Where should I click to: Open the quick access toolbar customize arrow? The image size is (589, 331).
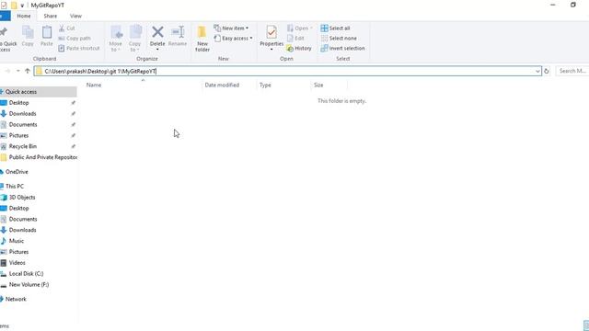click(x=22, y=6)
